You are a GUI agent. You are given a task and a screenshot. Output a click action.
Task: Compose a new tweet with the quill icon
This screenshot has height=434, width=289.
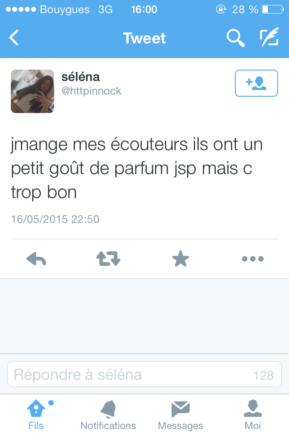(x=269, y=37)
